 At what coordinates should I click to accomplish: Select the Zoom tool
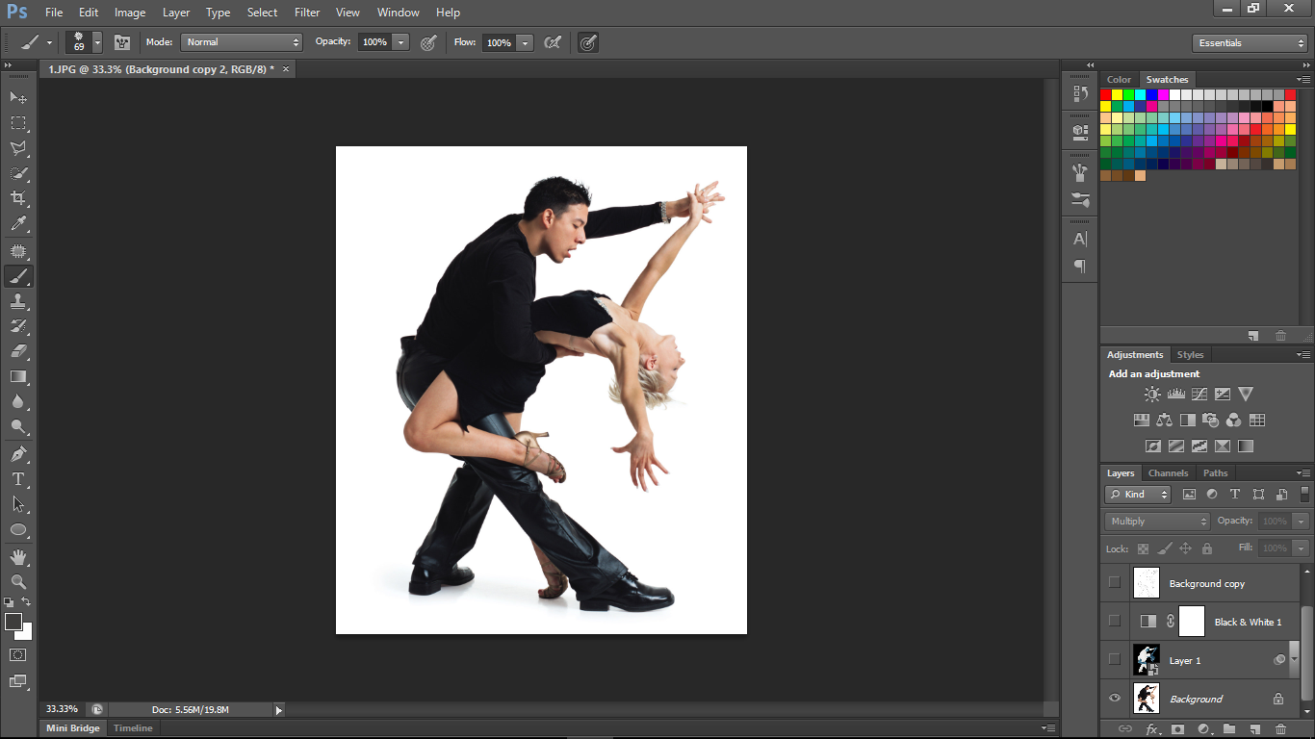[18, 582]
